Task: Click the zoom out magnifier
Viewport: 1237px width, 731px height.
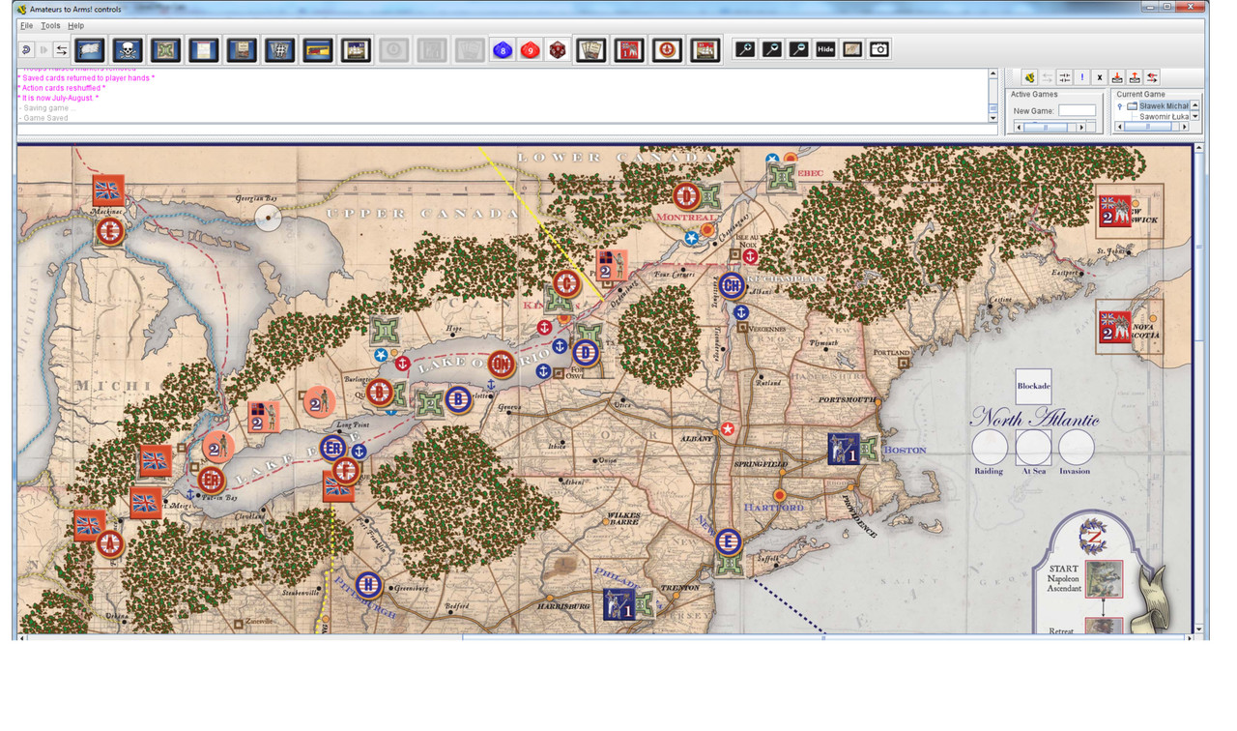Action: tap(798, 49)
